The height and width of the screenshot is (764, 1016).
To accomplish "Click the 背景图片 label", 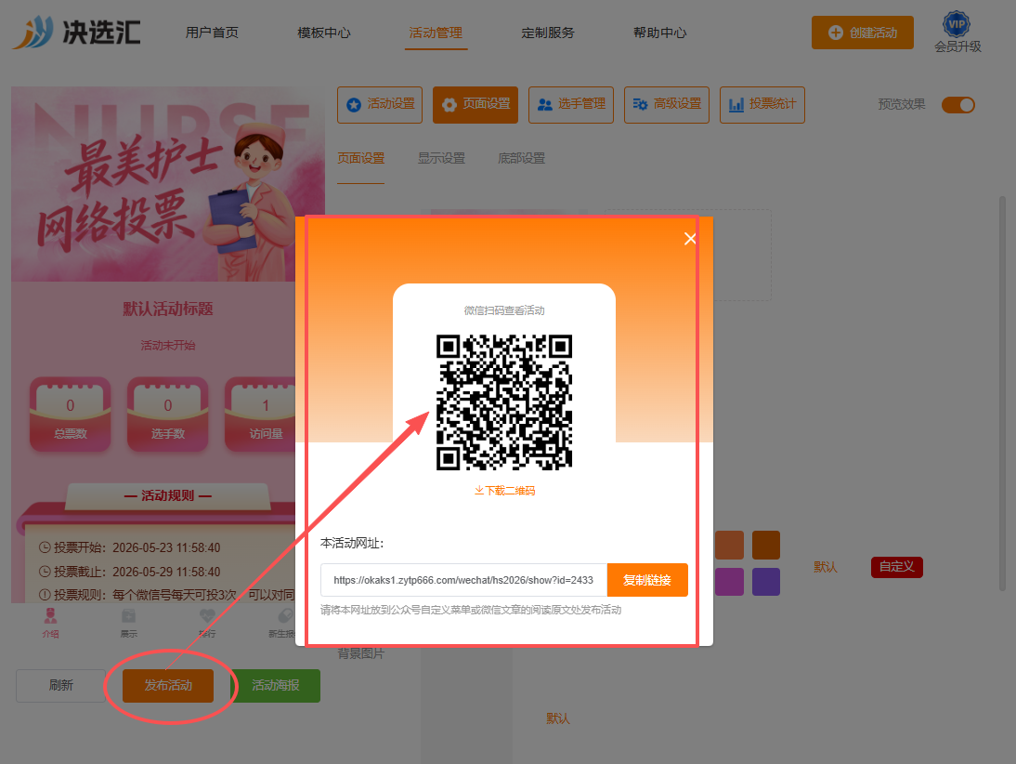I will pos(361,653).
